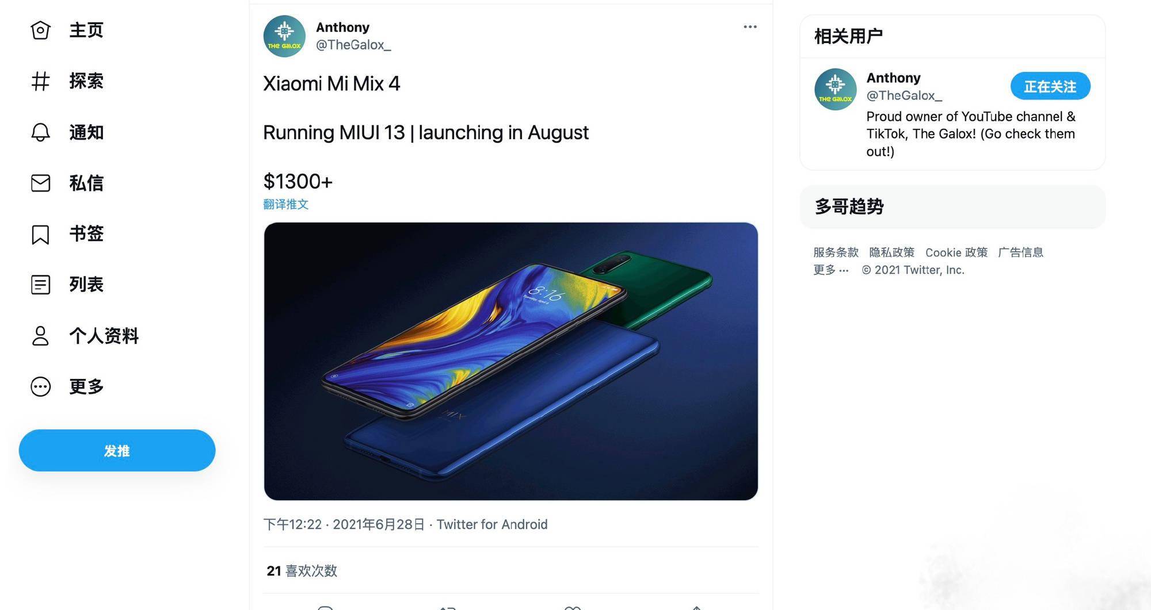Expand the More (更多) circle menu icon

pos(40,386)
